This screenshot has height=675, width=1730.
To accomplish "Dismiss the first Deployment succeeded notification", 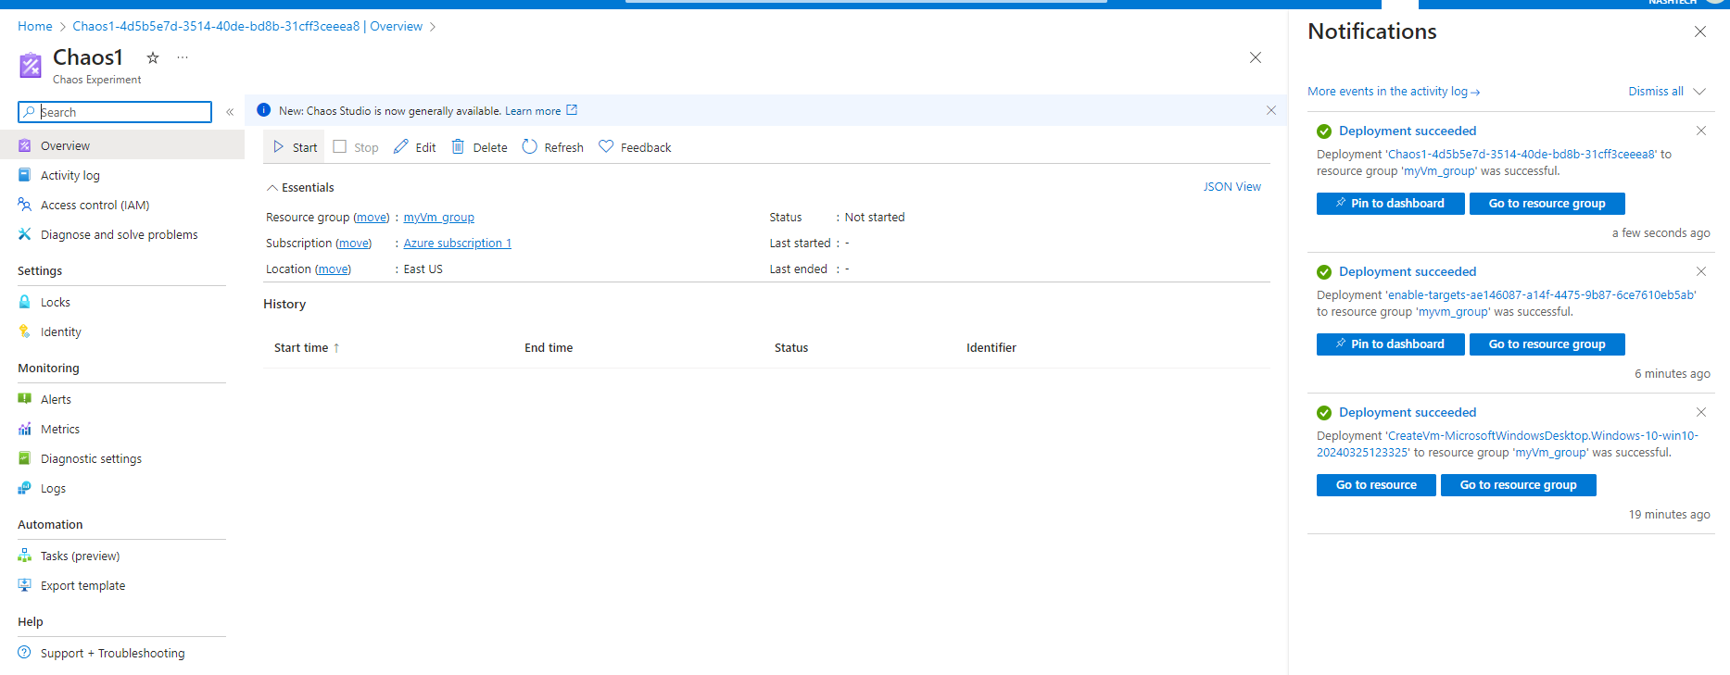I will [x=1700, y=131].
